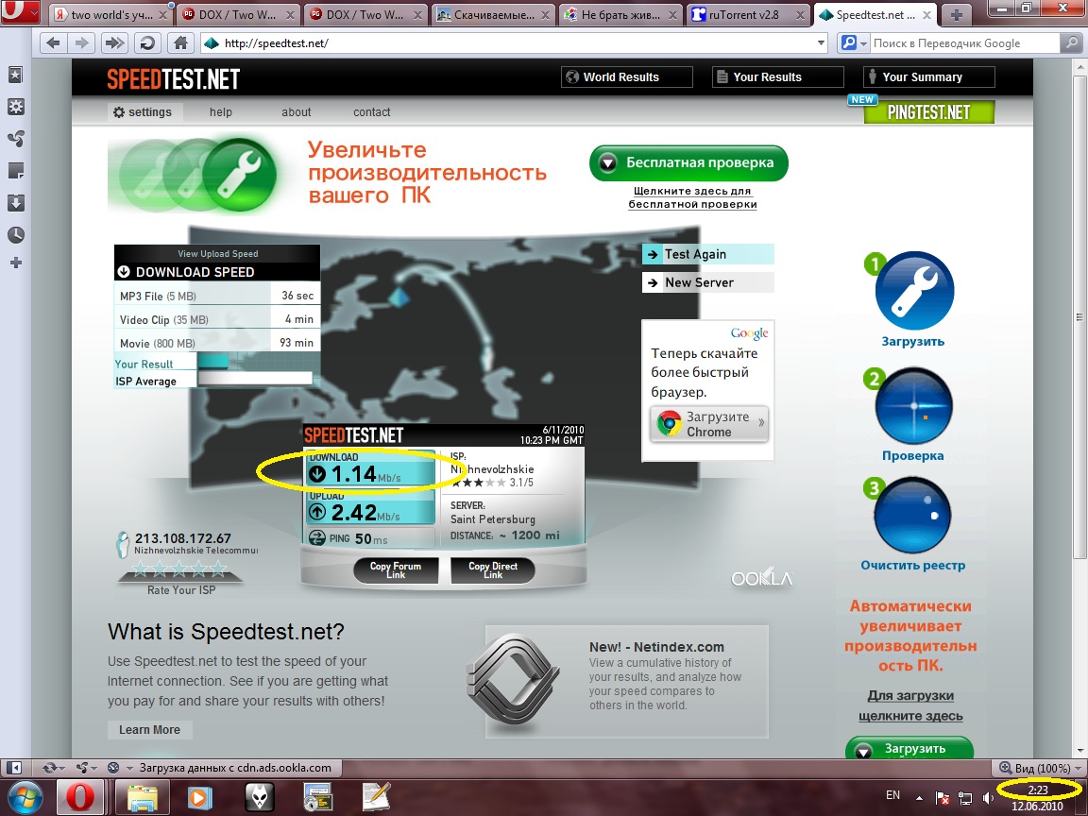
Task: Click the Загрузите Chrome button
Action: click(709, 424)
